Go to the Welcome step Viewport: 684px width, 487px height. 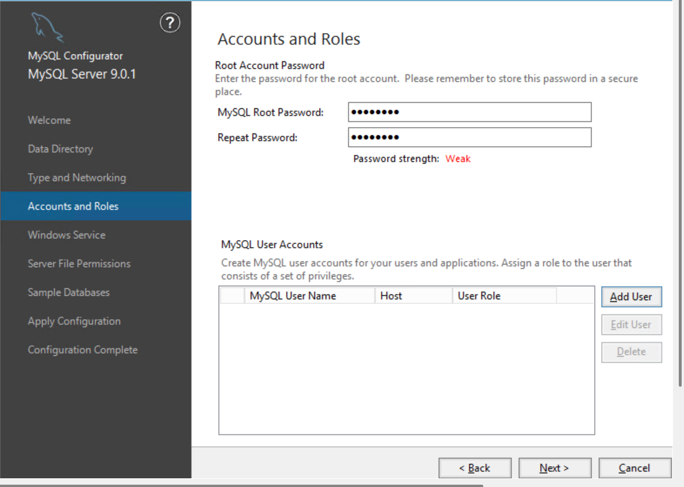coord(49,120)
